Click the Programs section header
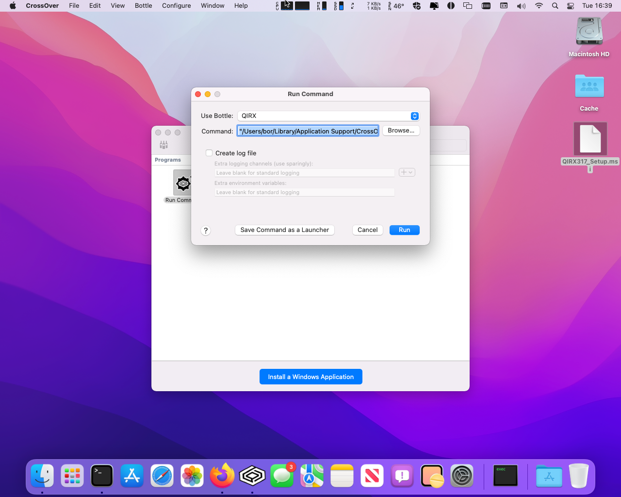This screenshot has height=497, width=621. tap(168, 160)
